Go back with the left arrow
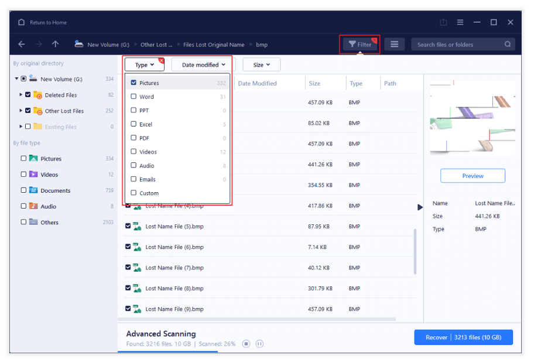 tap(22, 45)
